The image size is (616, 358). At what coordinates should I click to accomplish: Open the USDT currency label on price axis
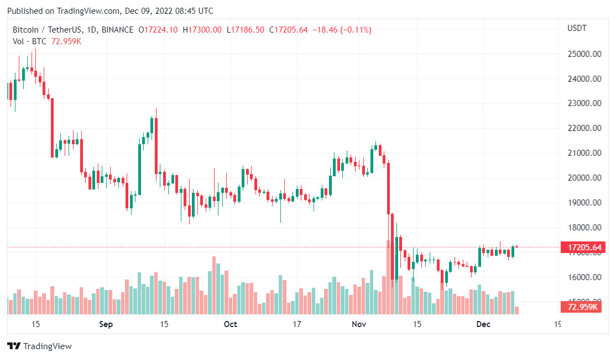coord(577,28)
